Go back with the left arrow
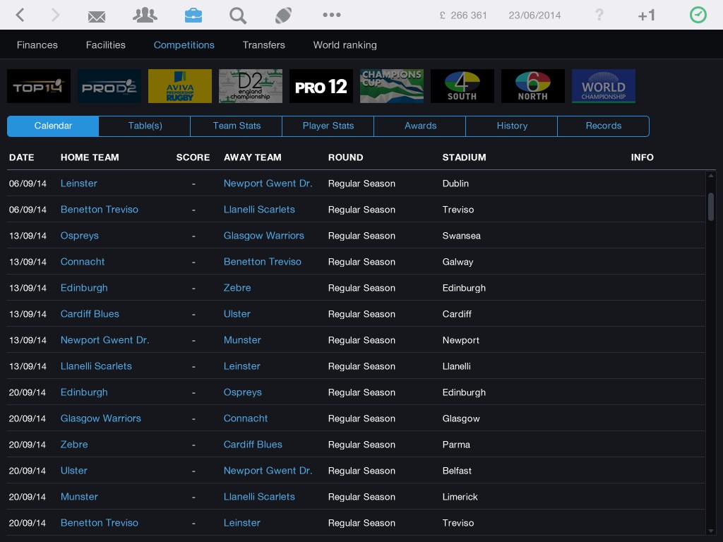 click(20, 15)
